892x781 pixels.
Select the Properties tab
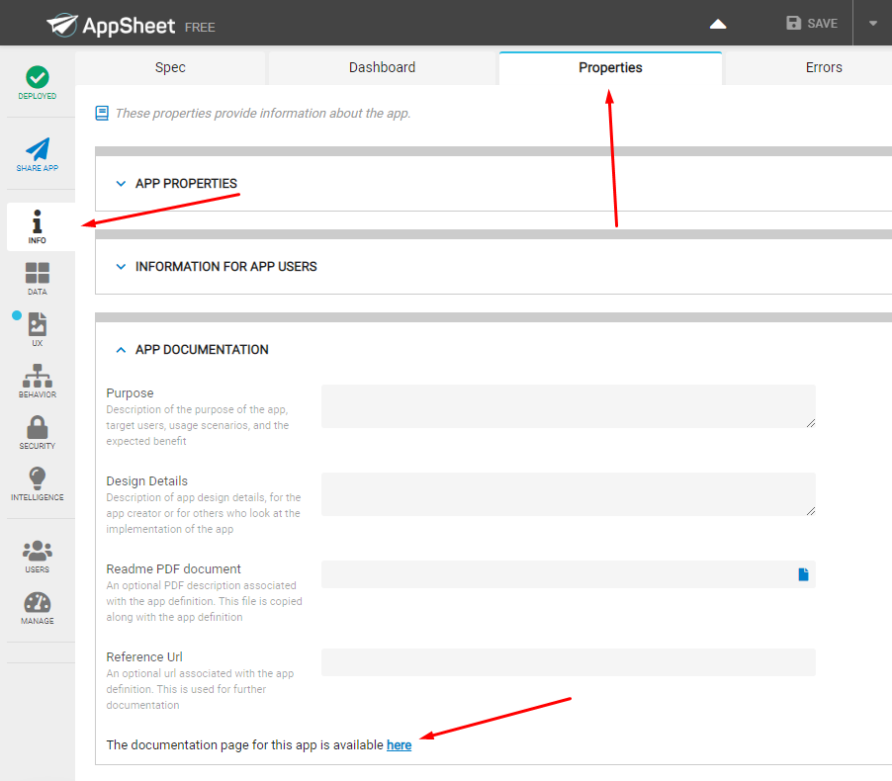click(x=610, y=67)
